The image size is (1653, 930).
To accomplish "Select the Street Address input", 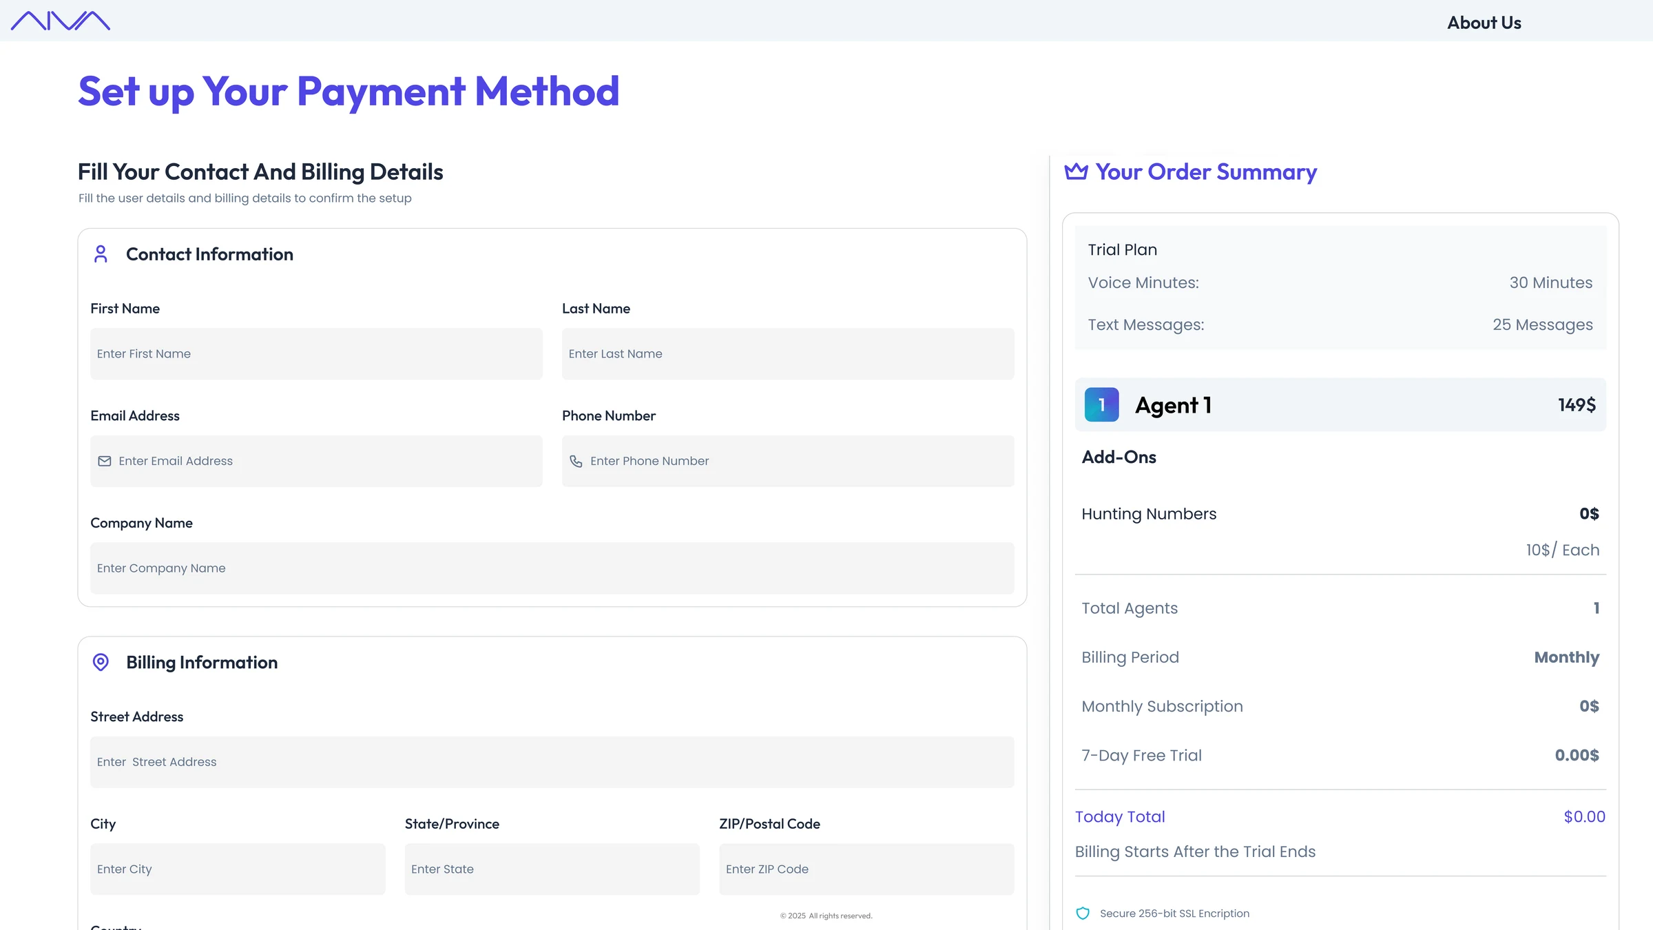I will (x=552, y=762).
